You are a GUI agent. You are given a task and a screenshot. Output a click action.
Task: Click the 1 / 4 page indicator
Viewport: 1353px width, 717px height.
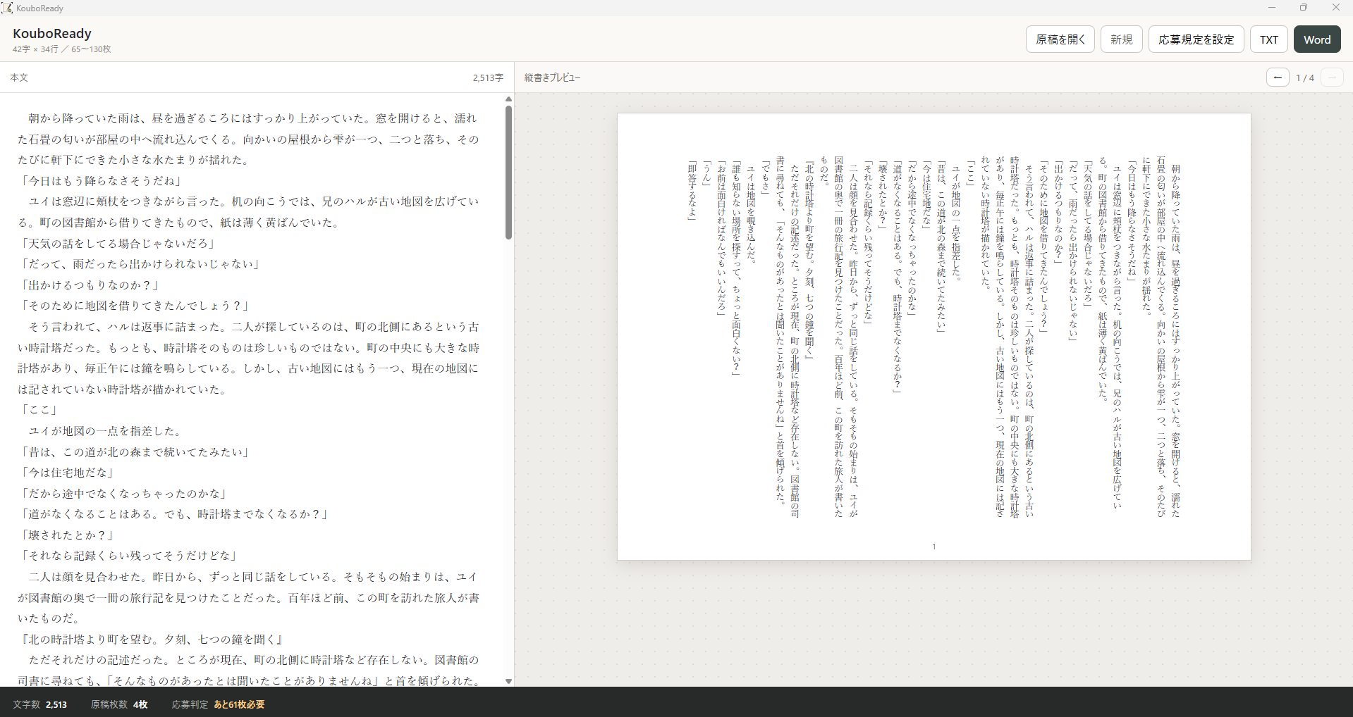pos(1305,77)
